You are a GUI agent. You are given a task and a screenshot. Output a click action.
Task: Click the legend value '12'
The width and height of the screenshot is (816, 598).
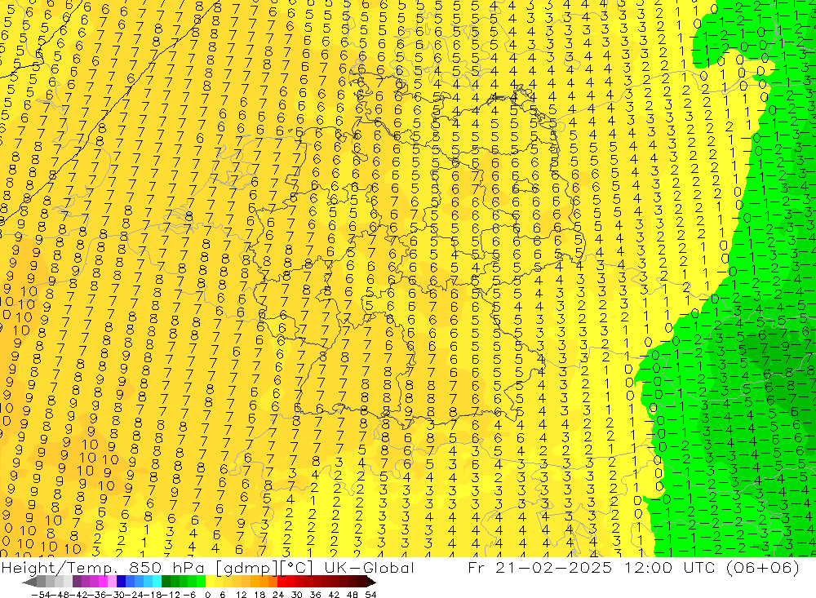[x=241, y=595]
